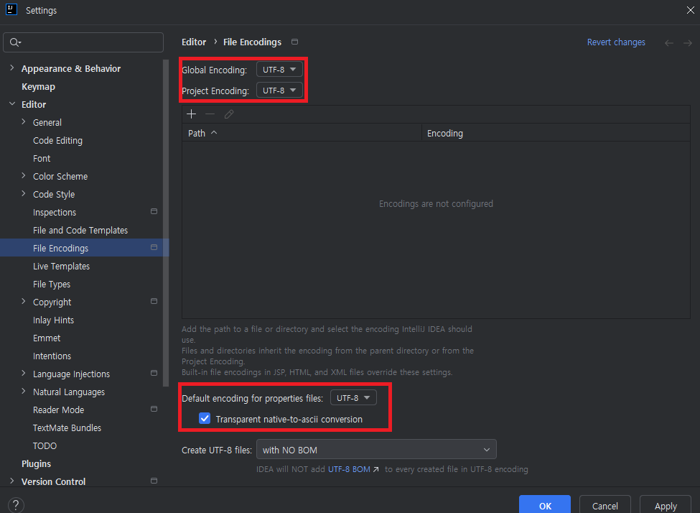This screenshot has width=700, height=513.
Task: Expand Version Control section
Action: click(x=12, y=481)
